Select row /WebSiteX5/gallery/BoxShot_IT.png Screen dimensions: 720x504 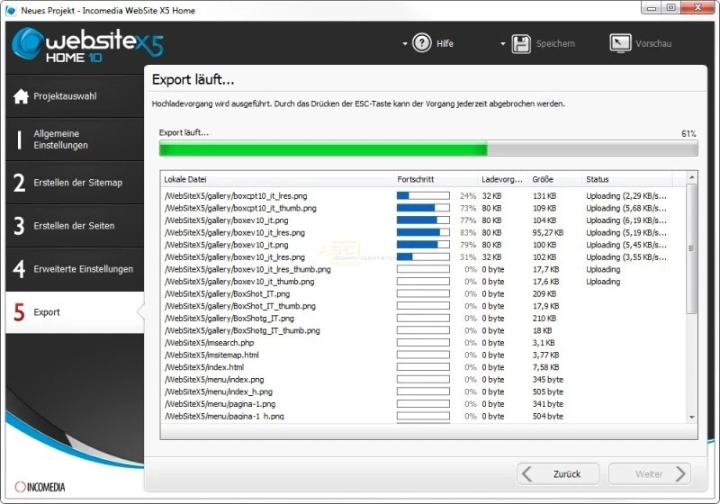(x=423, y=293)
